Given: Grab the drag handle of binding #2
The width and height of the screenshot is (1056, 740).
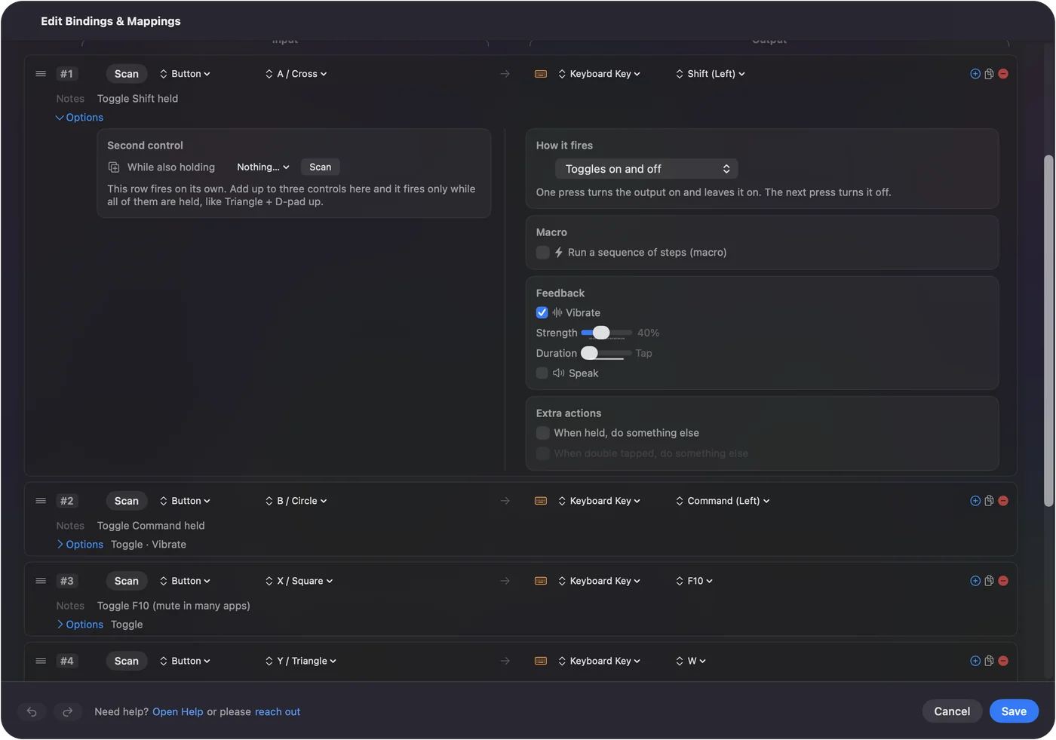Looking at the screenshot, I should click(41, 501).
